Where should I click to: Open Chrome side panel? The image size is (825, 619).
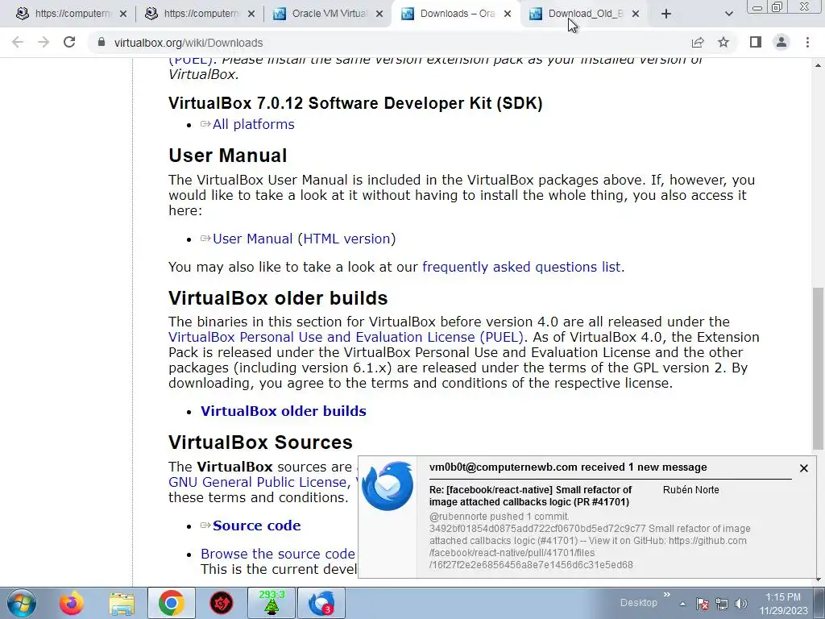[756, 42]
